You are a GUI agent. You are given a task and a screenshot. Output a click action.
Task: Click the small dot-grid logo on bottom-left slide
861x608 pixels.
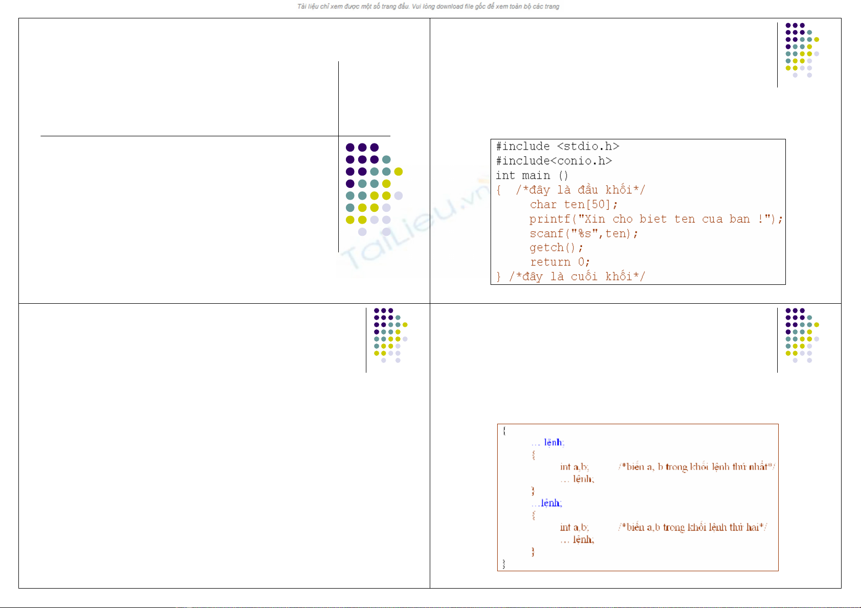pyautogui.click(x=390, y=335)
